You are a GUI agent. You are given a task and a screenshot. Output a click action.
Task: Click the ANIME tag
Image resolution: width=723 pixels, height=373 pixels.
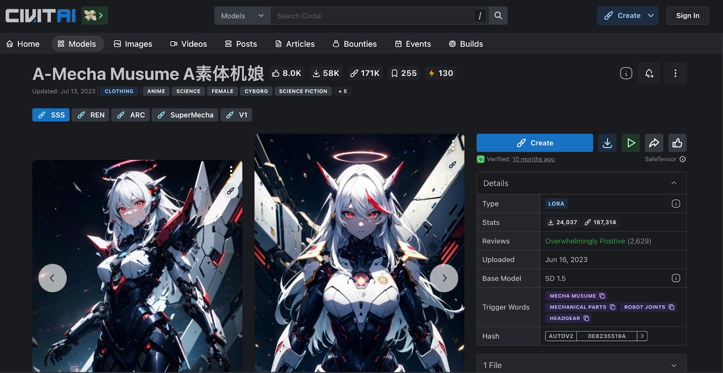pyautogui.click(x=156, y=91)
